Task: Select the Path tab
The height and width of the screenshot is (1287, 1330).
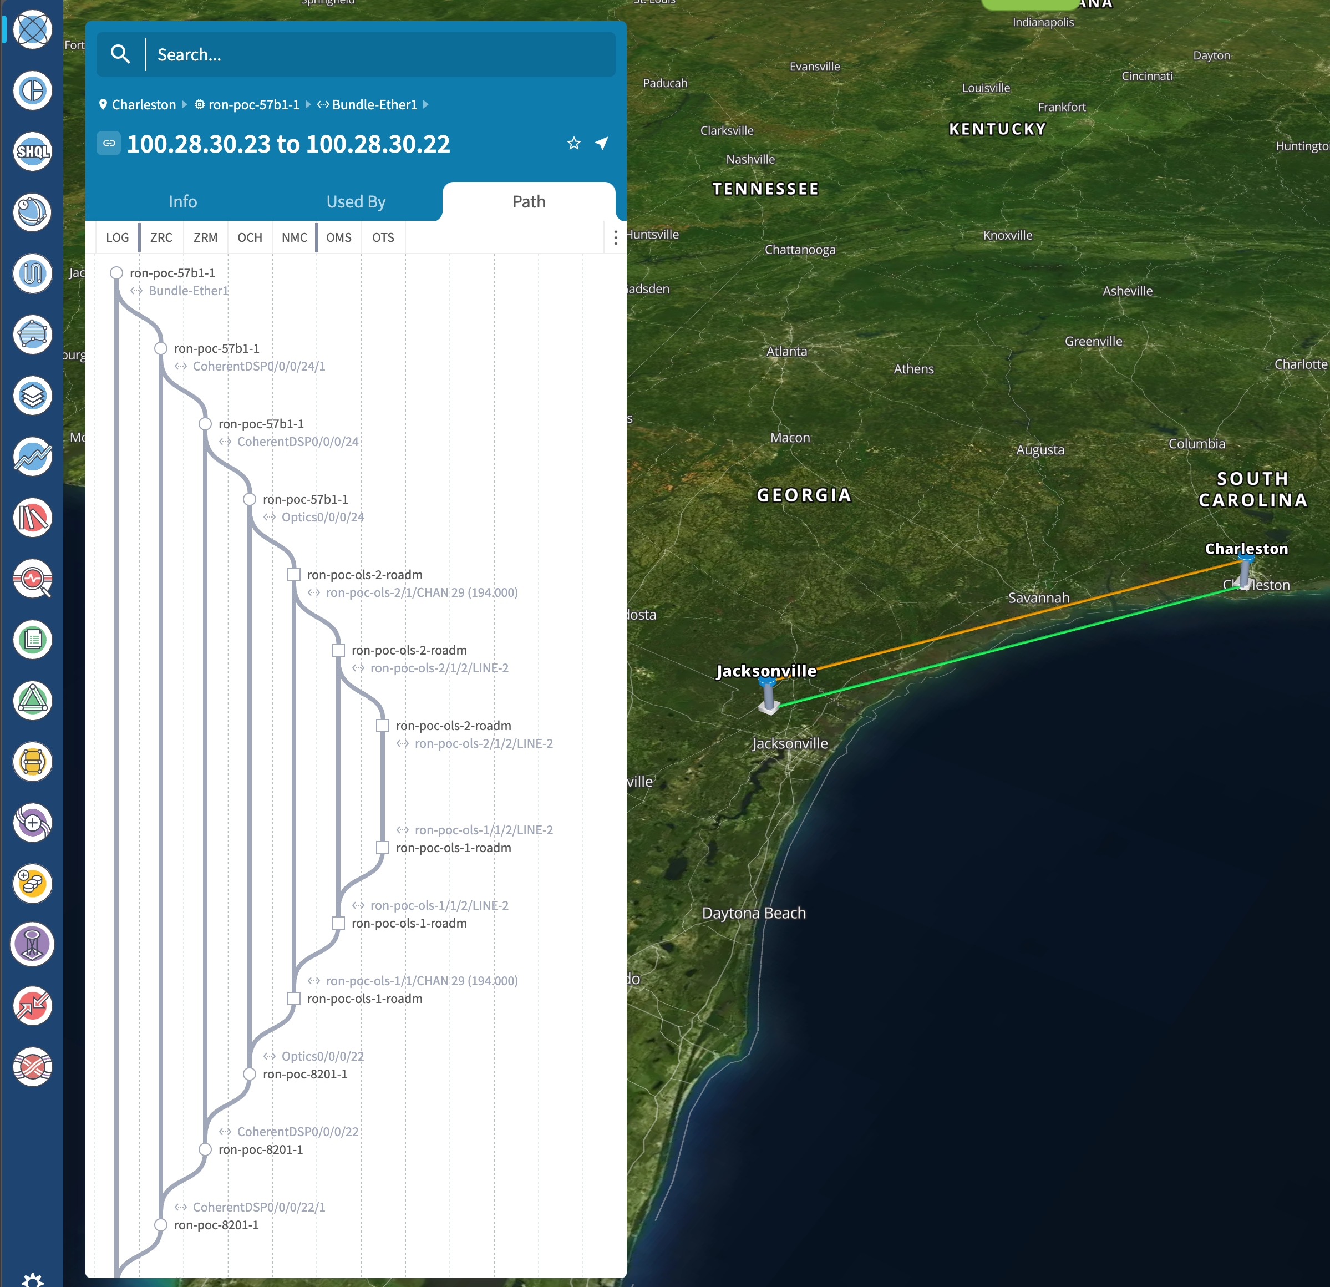Action: (x=529, y=201)
